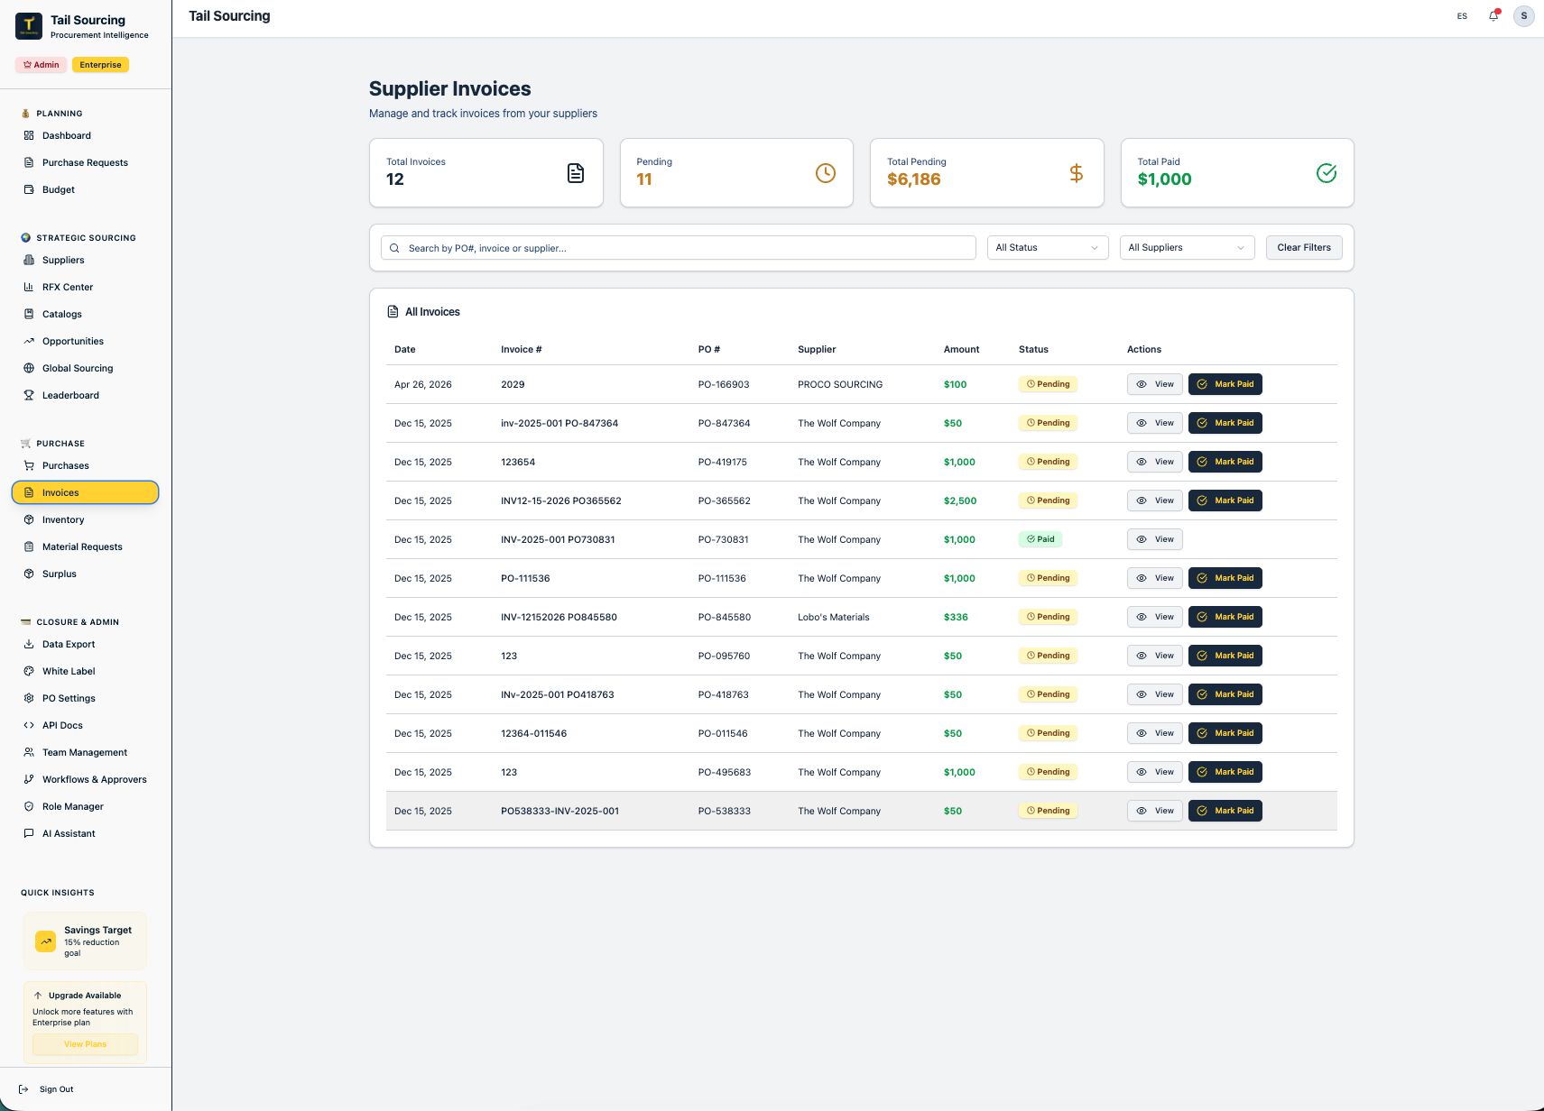
Task: Mark invoice 2029 as paid
Action: pyautogui.click(x=1225, y=384)
